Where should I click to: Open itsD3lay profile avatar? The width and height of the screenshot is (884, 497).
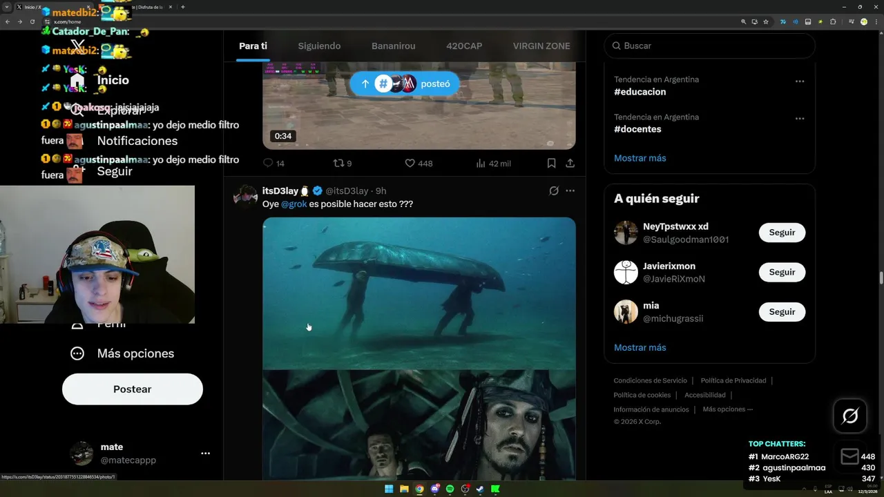pos(246,196)
